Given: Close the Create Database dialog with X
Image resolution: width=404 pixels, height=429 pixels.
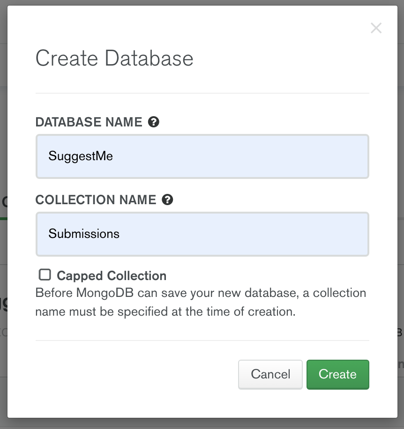Looking at the screenshot, I should [376, 28].
